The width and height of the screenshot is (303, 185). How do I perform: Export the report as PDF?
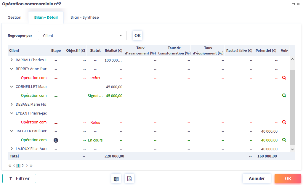pyautogui.click(x=129, y=178)
